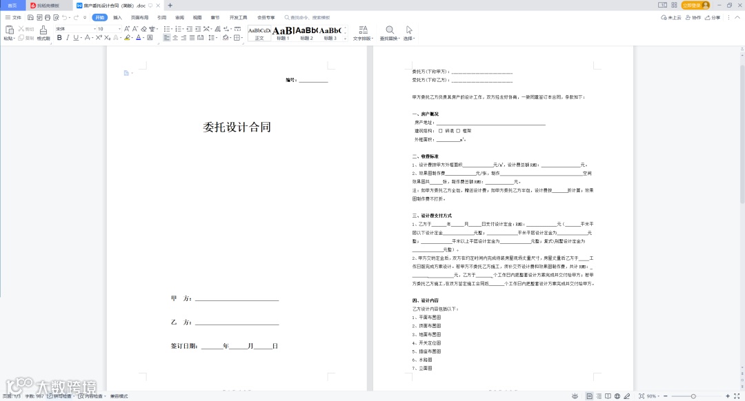Click the fullscreen icon in status bar
The height and width of the screenshot is (401, 745).
pyautogui.click(x=737, y=395)
